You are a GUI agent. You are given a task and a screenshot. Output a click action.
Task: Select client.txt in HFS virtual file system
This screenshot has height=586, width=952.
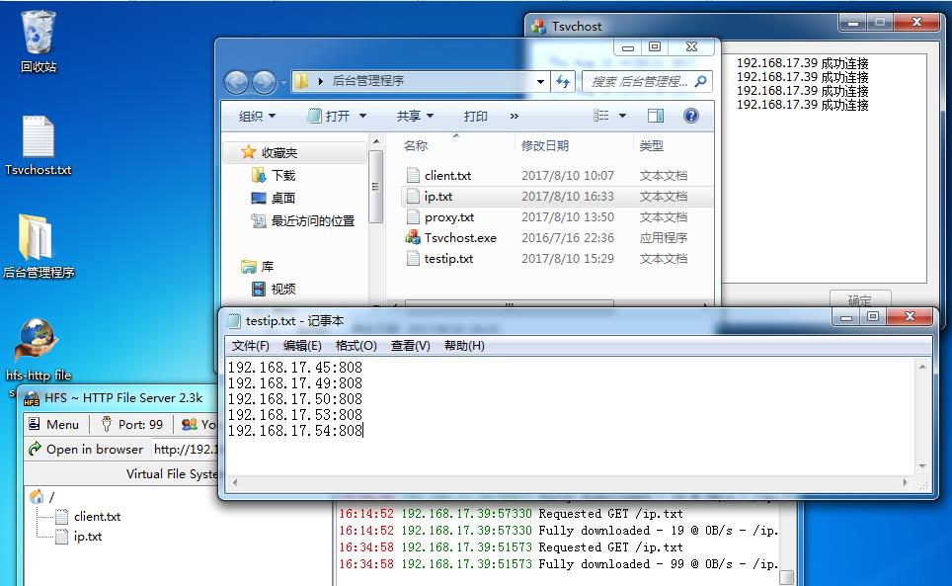[96, 517]
